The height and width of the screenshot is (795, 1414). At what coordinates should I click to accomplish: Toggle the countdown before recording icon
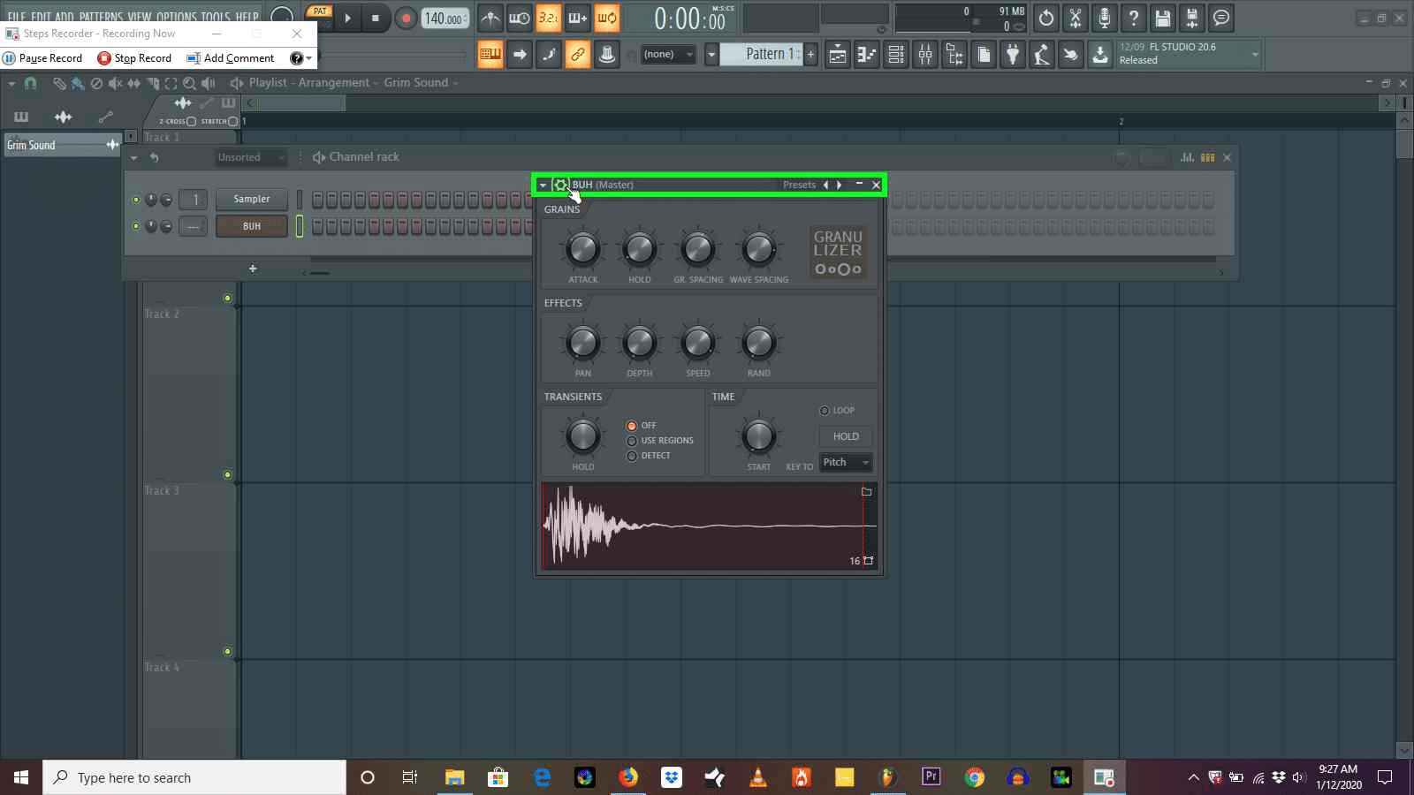[548, 18]
